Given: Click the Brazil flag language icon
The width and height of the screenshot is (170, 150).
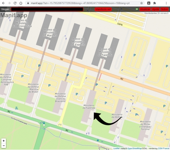Looking at the screenshot, I should coord(137,9).
